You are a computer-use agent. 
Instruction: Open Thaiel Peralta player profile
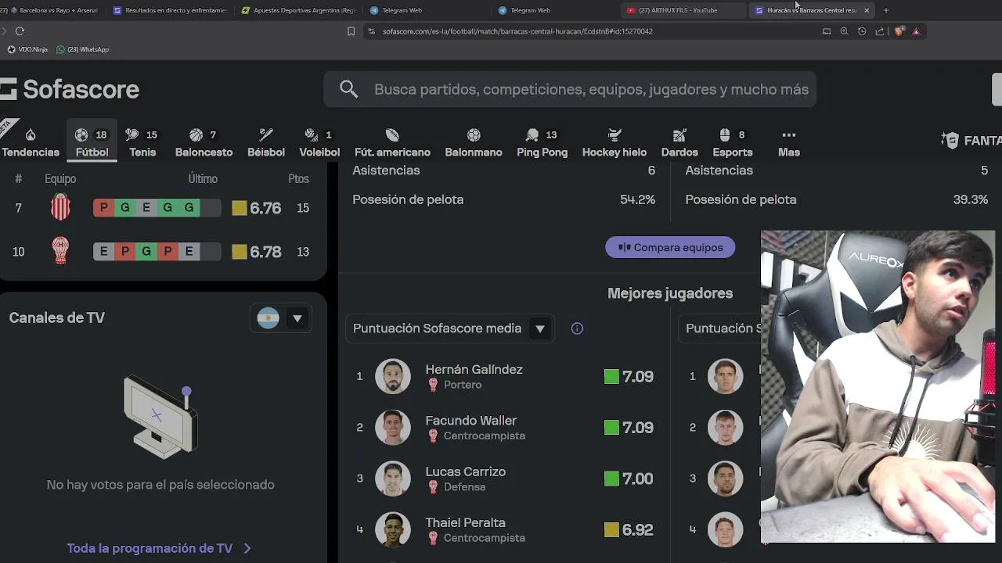pyautogui.click(x=465, y=522)
